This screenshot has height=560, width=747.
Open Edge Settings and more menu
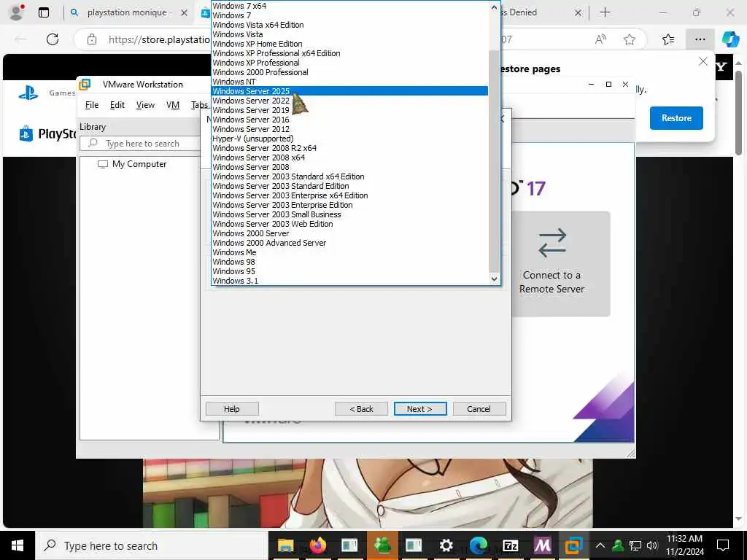tap(700, 39)
